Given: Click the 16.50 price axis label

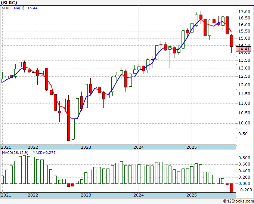Looking at the screenshot, I should click(244, 18).
